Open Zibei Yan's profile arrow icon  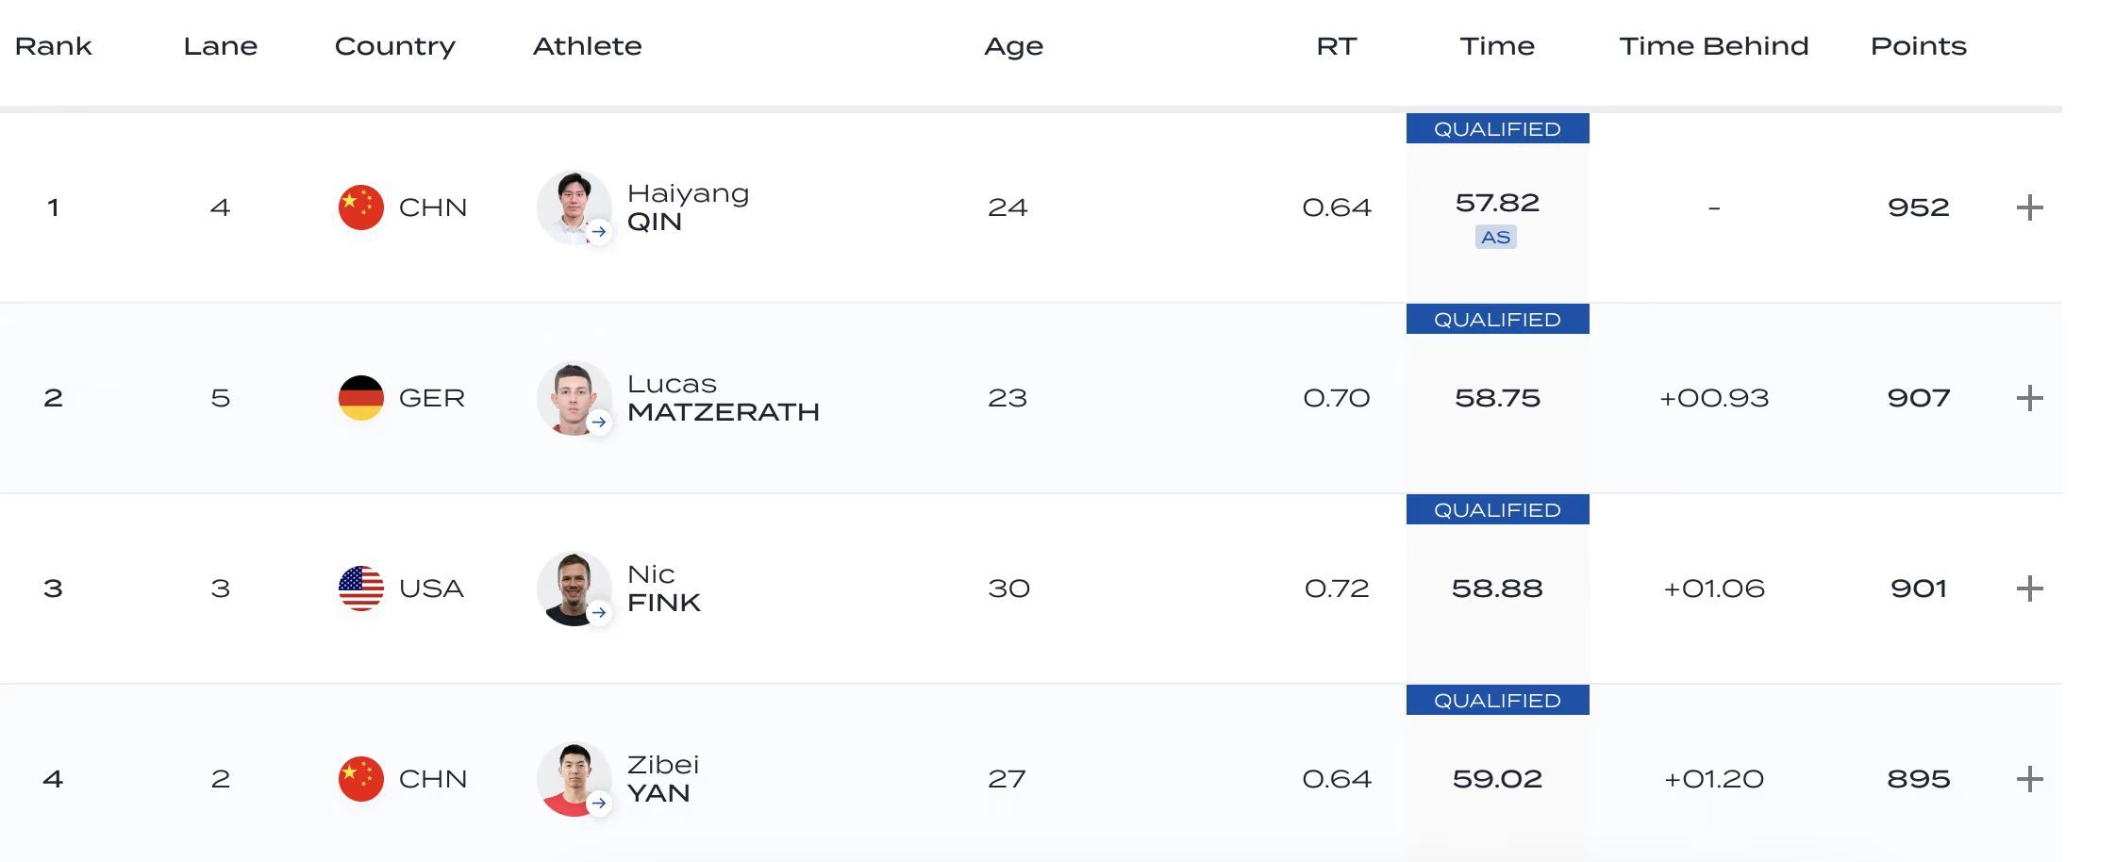click(599, 804)
